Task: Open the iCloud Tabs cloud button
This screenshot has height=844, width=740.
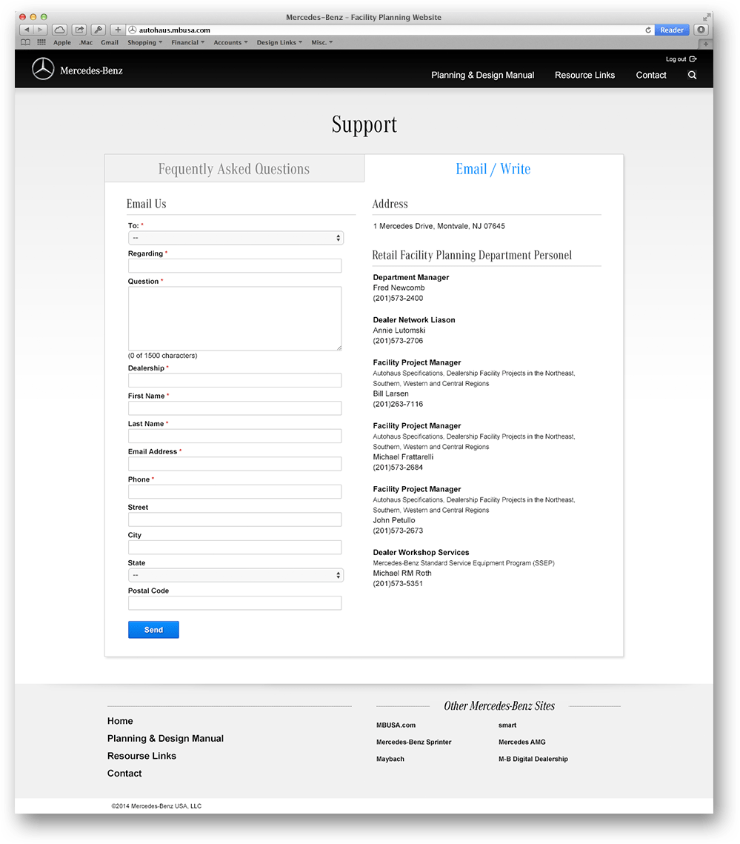Action: tap(60, 30)
